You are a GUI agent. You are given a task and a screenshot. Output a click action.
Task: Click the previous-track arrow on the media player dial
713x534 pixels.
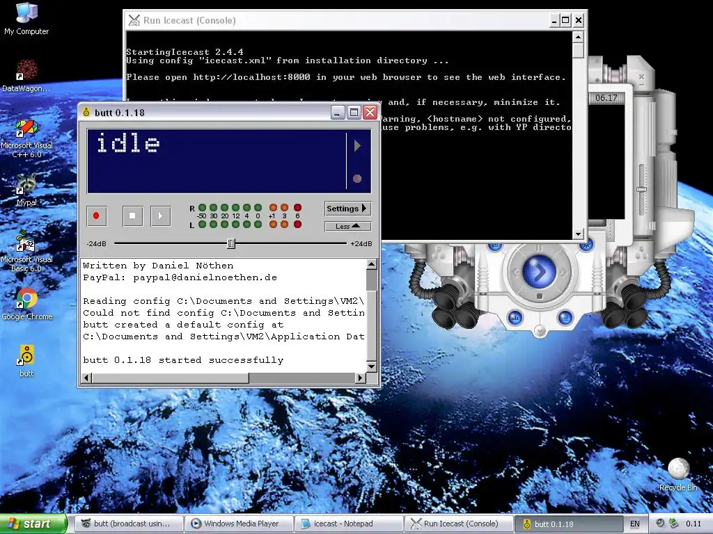516,273
